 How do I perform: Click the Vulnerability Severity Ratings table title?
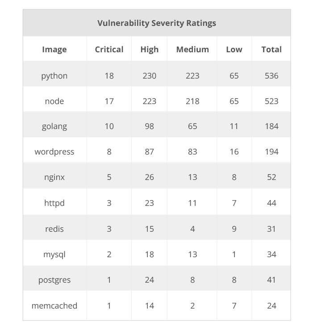[157, 23]
